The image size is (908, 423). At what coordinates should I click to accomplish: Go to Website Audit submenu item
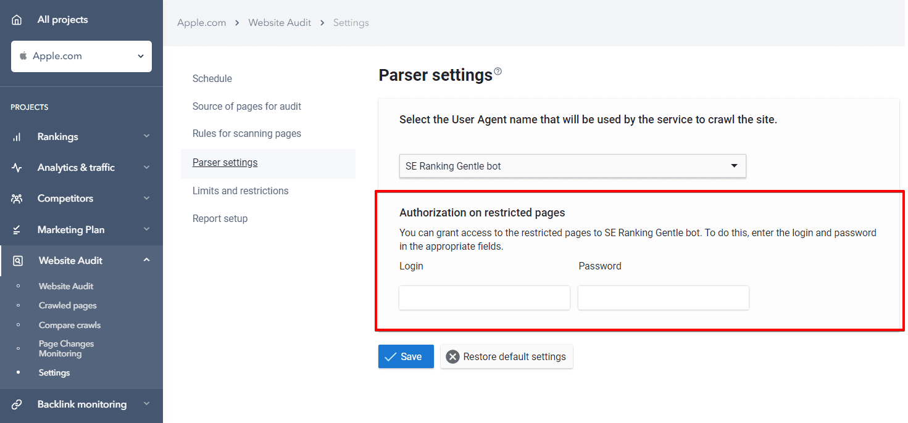(x=66, y=286)
